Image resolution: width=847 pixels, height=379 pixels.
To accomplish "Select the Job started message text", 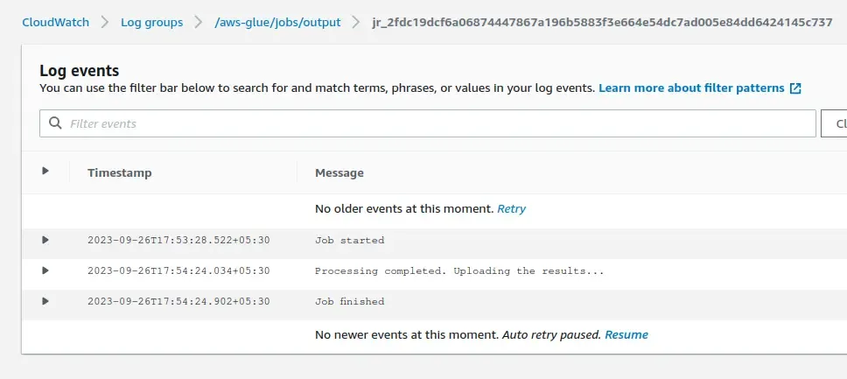I will coord(349,240).
